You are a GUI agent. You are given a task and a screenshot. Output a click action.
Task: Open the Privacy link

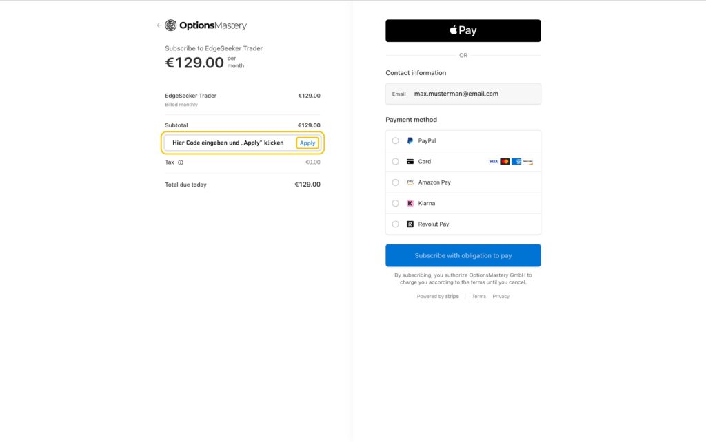click(x=501, y=296)
